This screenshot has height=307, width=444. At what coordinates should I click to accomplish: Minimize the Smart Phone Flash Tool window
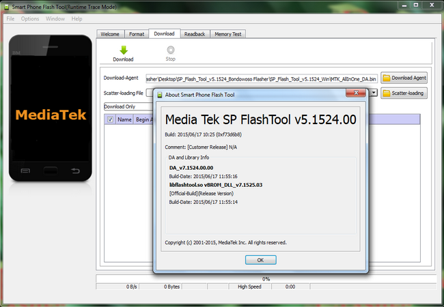coord(404,5)
